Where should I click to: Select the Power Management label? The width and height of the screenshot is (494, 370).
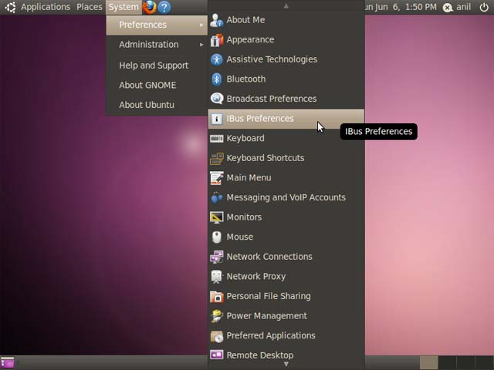pyautogui.click(x=266, y=316)
